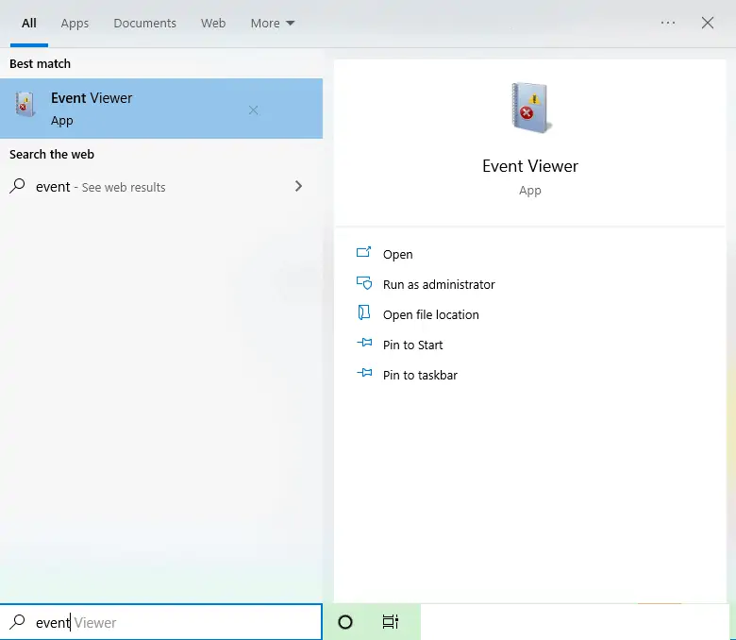The width and height of the screenshot is (736, 640).
Task: Click the Event Viewer icon in results list
Action: point(25,104)
